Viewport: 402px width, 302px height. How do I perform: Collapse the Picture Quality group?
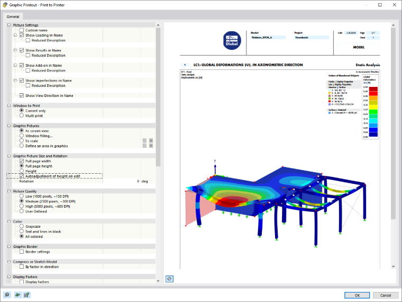(x=9, y=191)
